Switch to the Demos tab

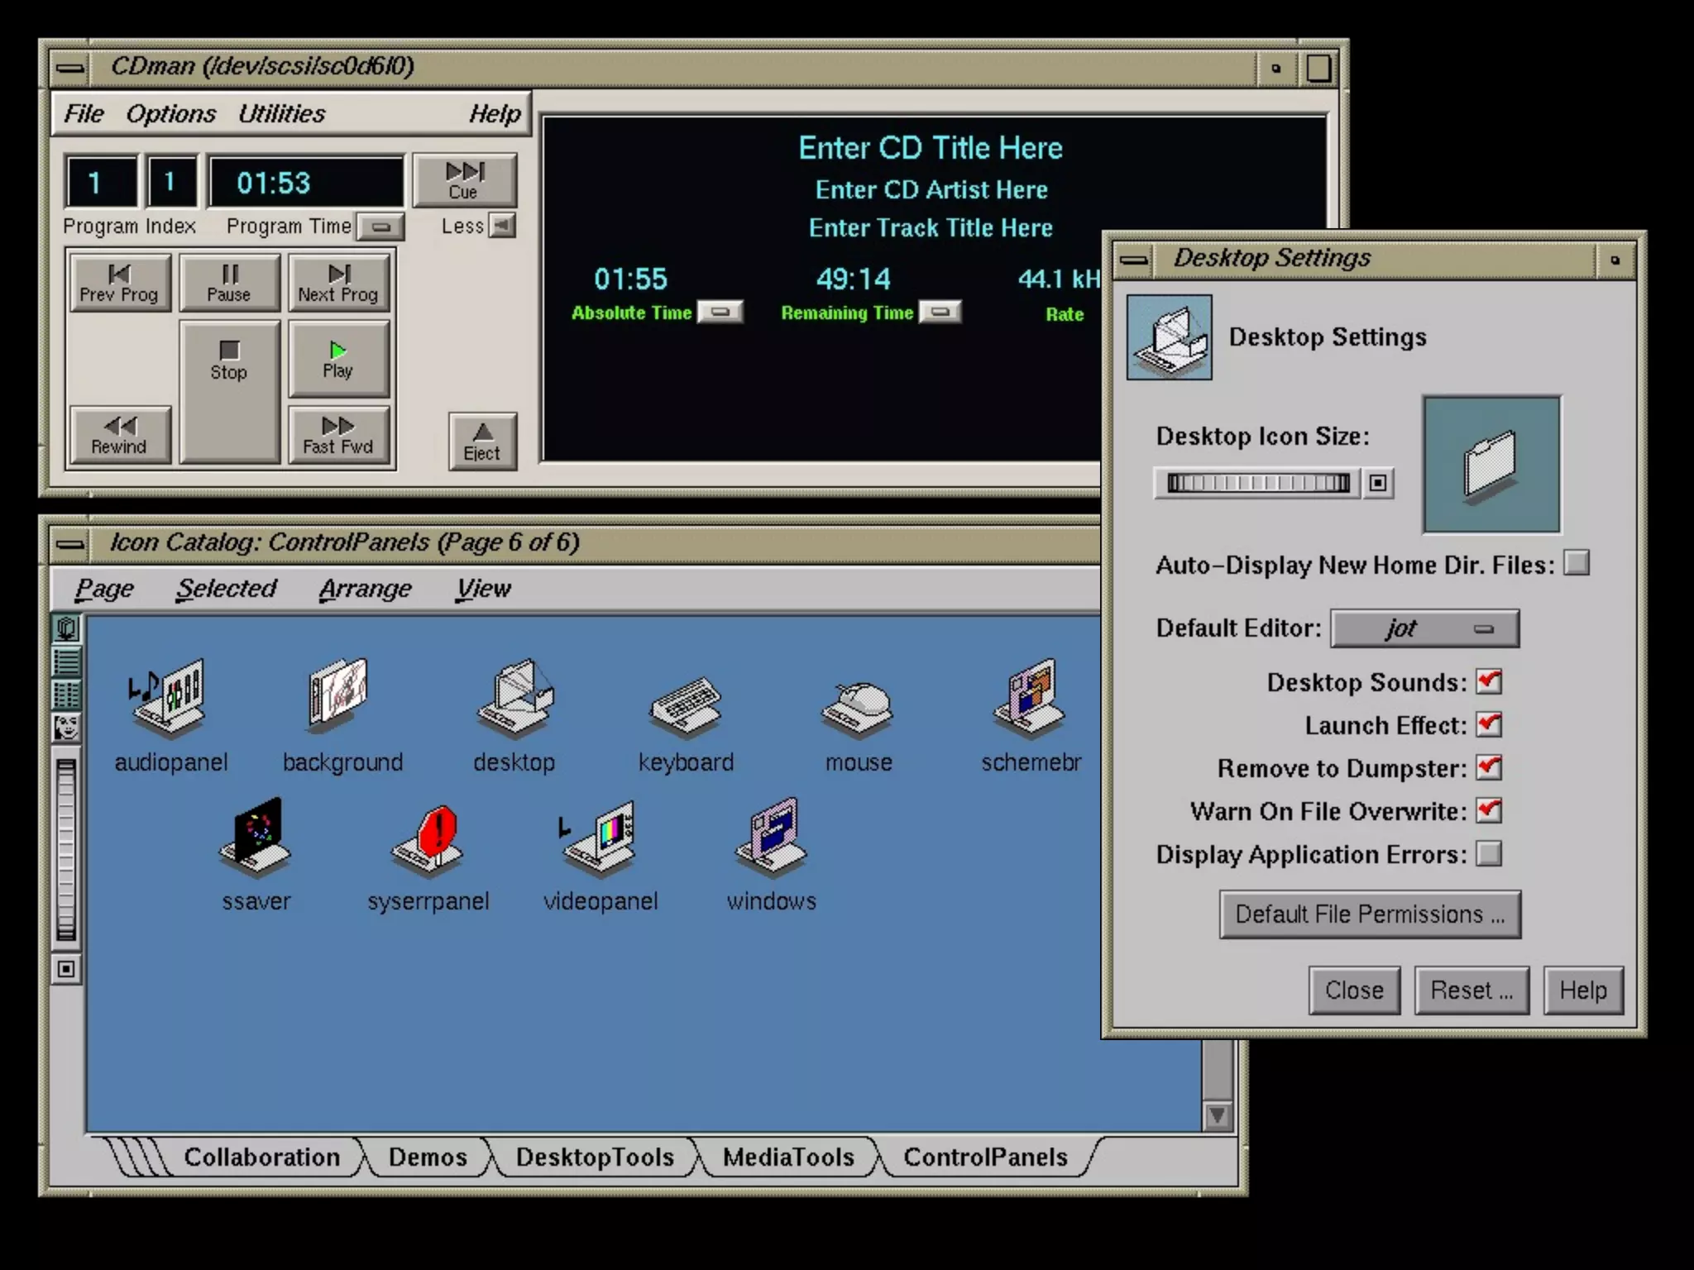[x=428, y=1157]
